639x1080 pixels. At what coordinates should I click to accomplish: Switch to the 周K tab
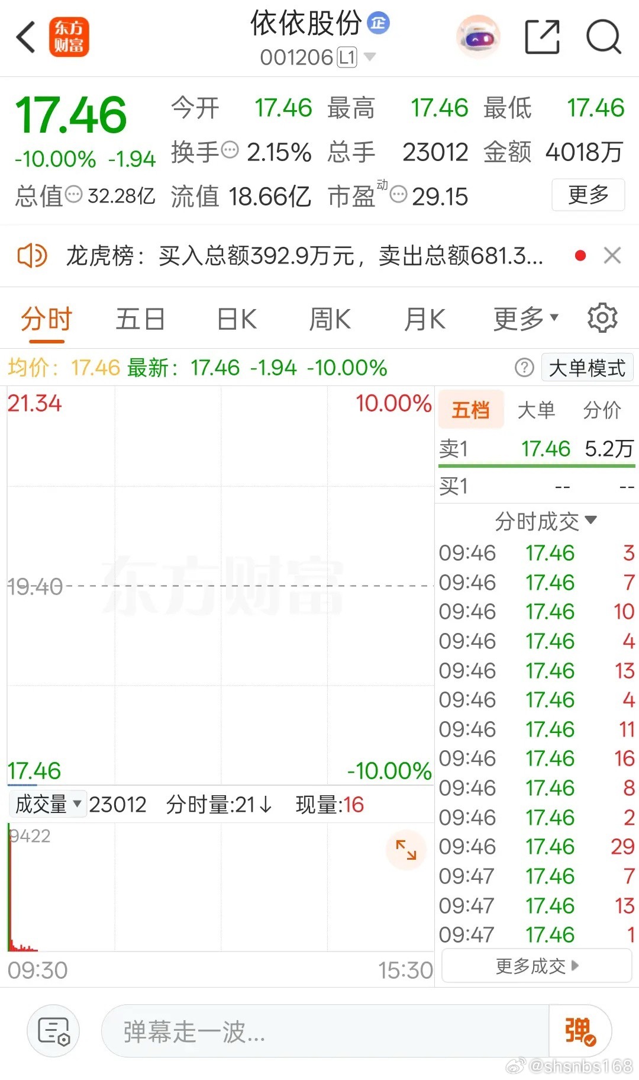pyautogui.click(x=330, y=319)
